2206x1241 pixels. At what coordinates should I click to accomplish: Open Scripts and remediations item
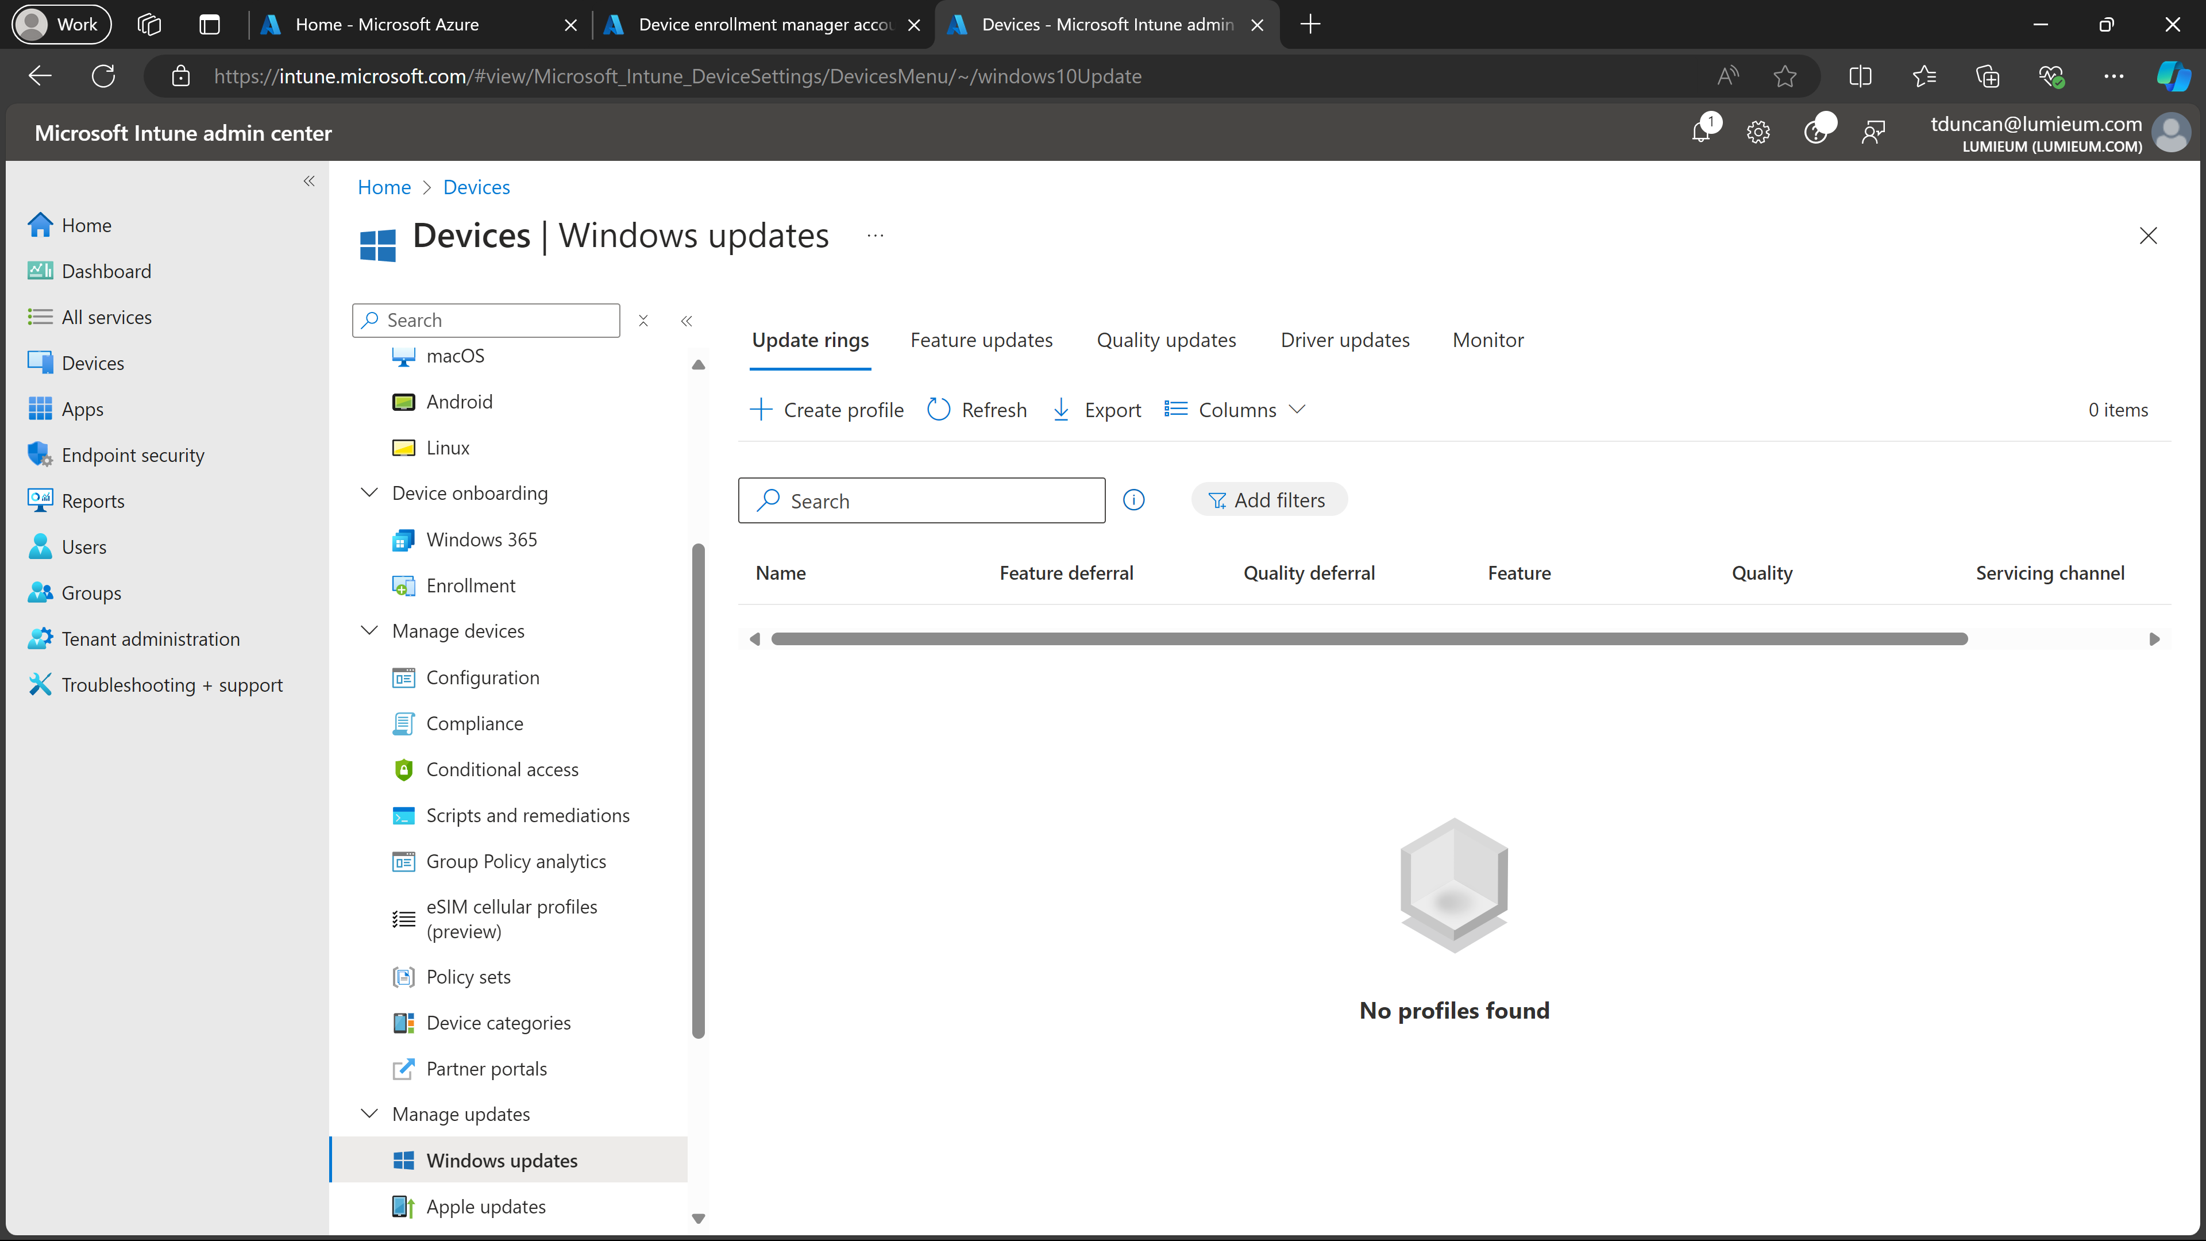pyautogui.click(x=527, y=815)
